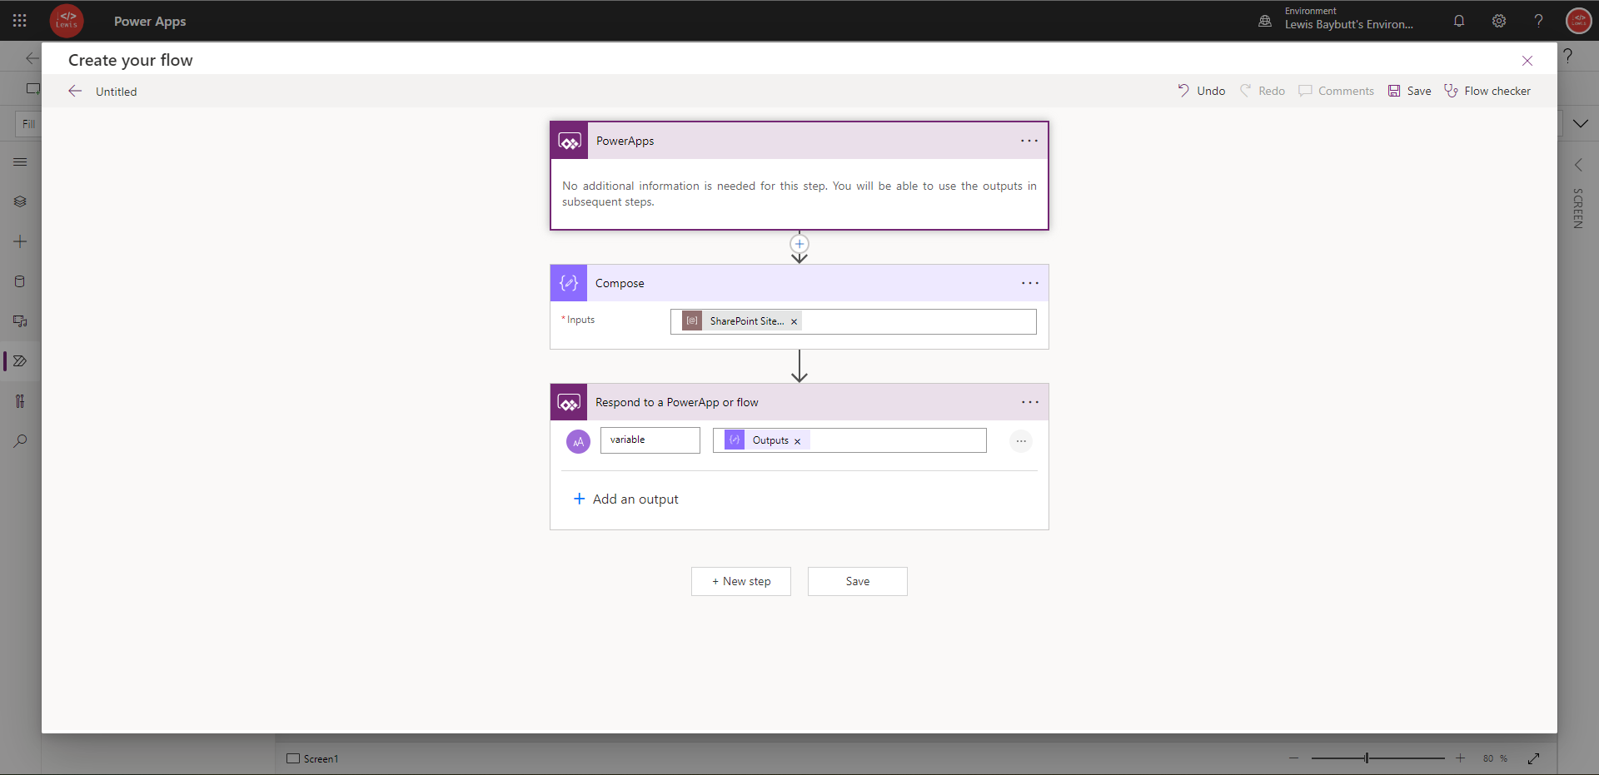Screen dimensions: 1599x775
Task: Open Media icon in left rail
Action: point(20,321)
